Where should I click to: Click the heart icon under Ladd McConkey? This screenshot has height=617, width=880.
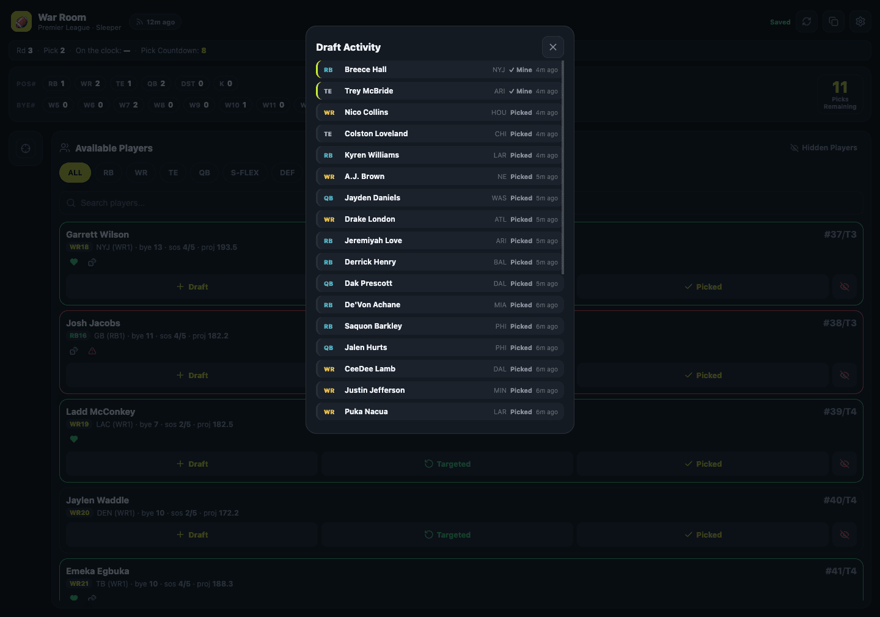(x=74, y=439)
